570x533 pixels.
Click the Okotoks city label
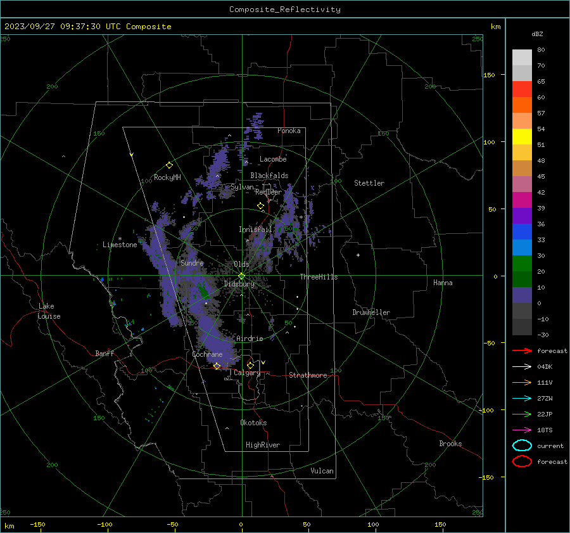(x=253, y=422)
